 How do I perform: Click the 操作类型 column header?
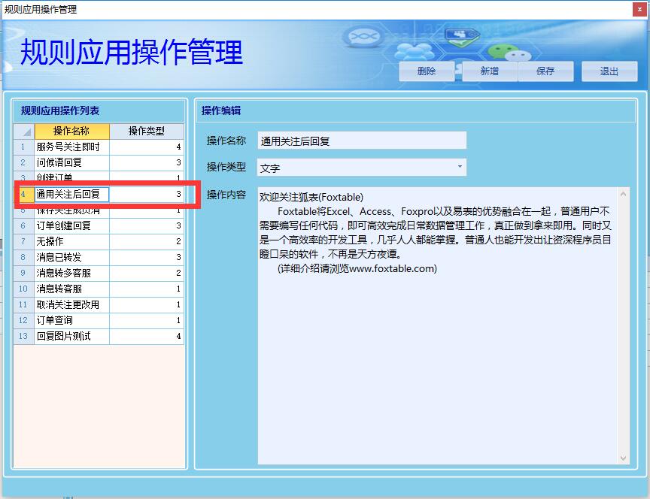pyautogui.click(x=147, y=131)
